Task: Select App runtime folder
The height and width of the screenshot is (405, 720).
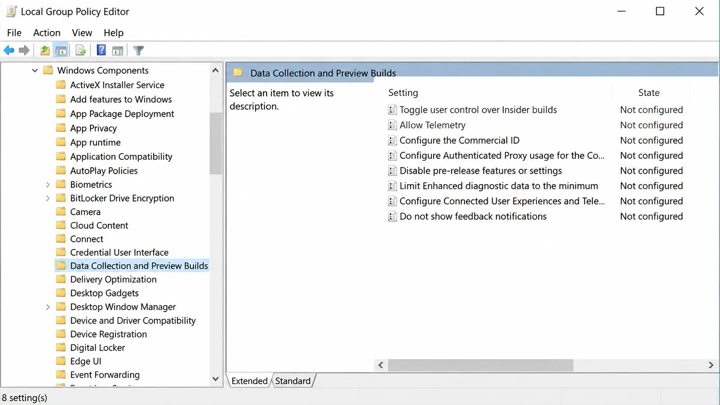Action: pyautogui.click(x=95, y=142)
